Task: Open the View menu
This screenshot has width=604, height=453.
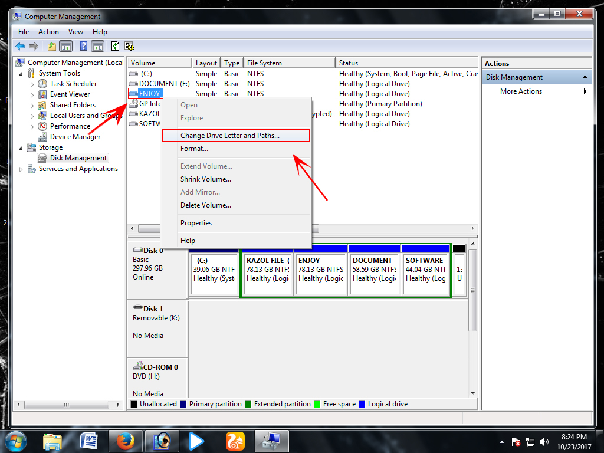Action: point(75,32)
